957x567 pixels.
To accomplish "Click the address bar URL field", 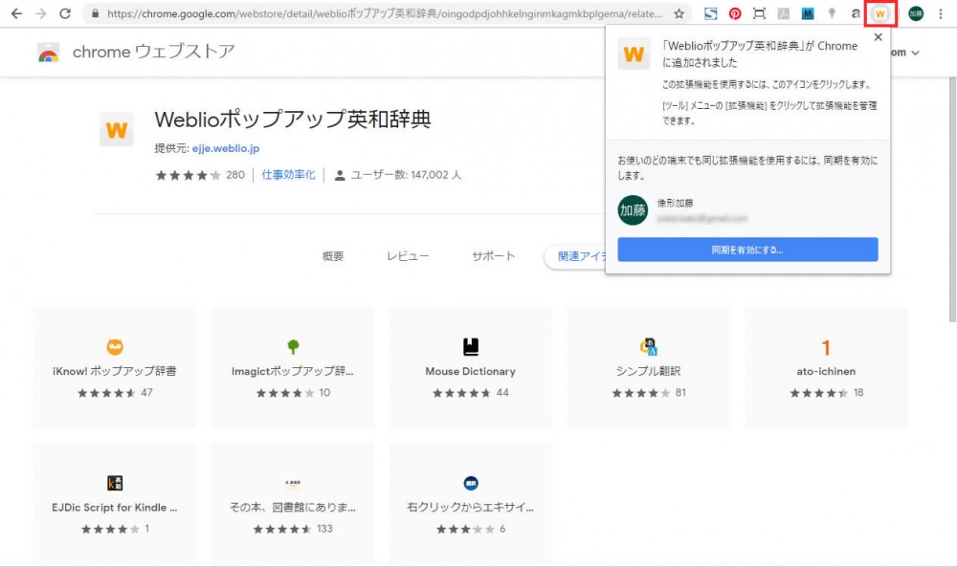I will click(x=385, y=13).
